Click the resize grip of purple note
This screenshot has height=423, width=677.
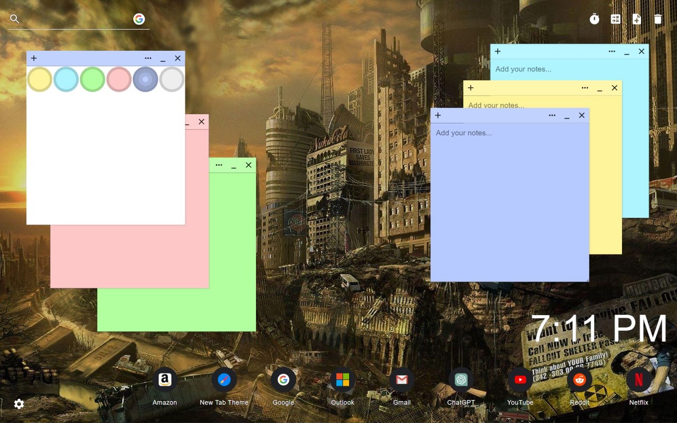(x=586, y=279)
